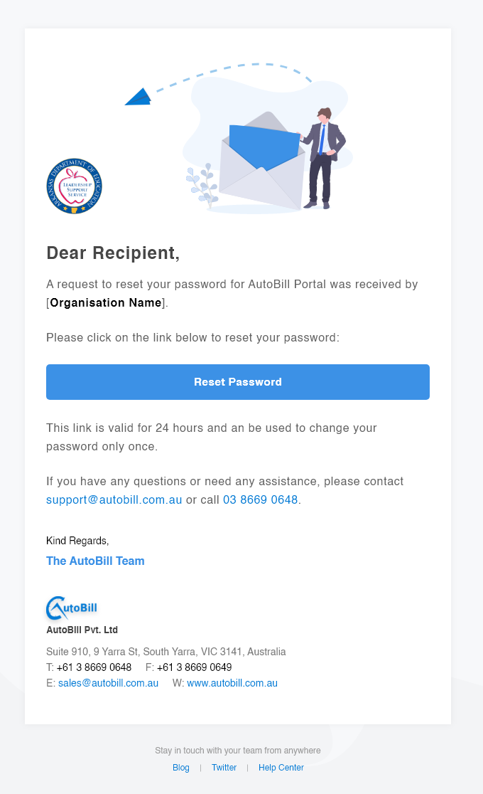Call the 03 8669 0648 support number link
The image size is (483, 794).
(x=260, y=499)
